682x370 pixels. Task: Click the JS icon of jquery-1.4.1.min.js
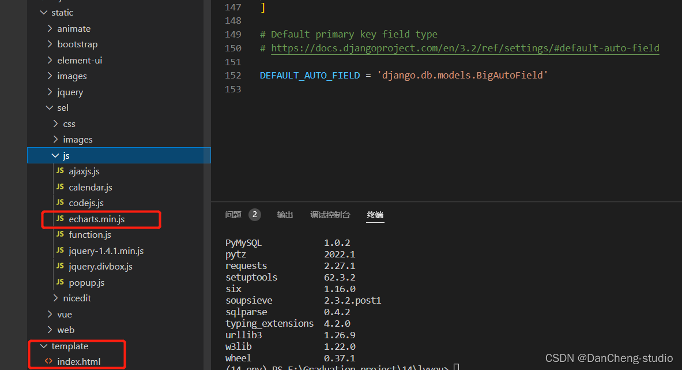[x=60, y=251]
